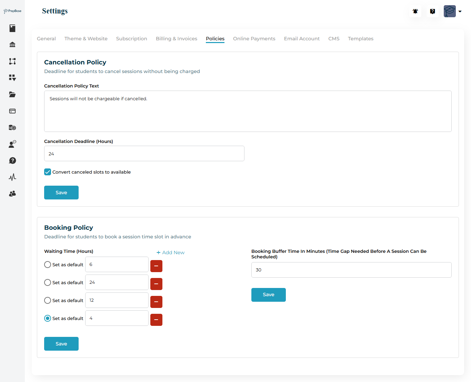Select the default radio for 12 hours
The image size is (471, 382).
pyautogui.click(x=48, y=300)
